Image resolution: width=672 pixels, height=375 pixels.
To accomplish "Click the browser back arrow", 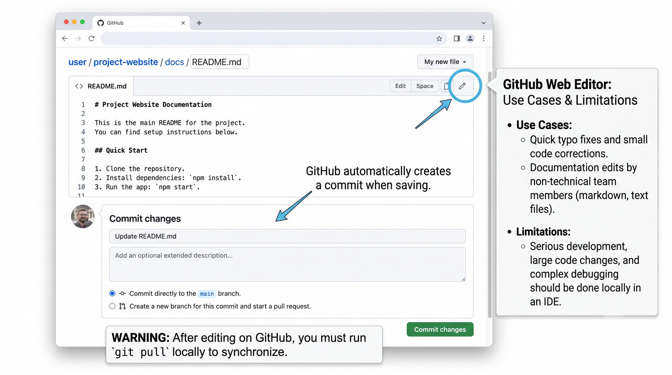I will 65,39.
